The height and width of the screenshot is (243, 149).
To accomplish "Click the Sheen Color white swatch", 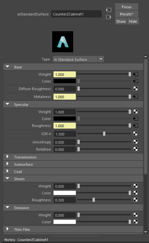I will click(65, 193).
